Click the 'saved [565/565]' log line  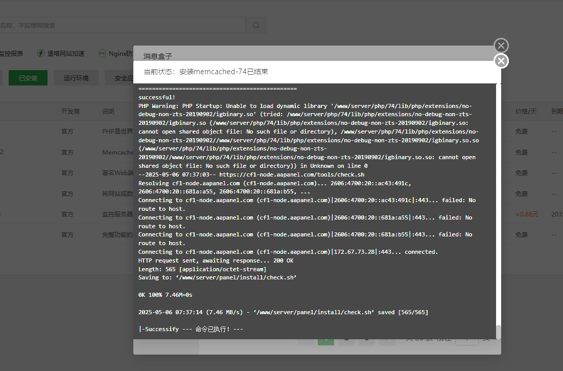284,312
